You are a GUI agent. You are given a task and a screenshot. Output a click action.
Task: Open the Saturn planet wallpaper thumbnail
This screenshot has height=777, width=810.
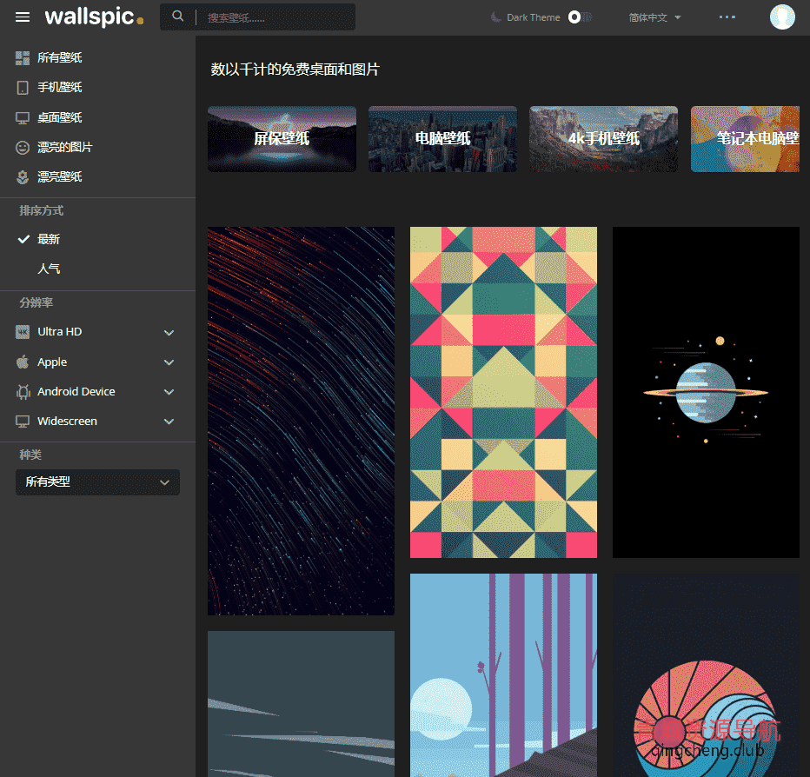(x=706, y=392)
